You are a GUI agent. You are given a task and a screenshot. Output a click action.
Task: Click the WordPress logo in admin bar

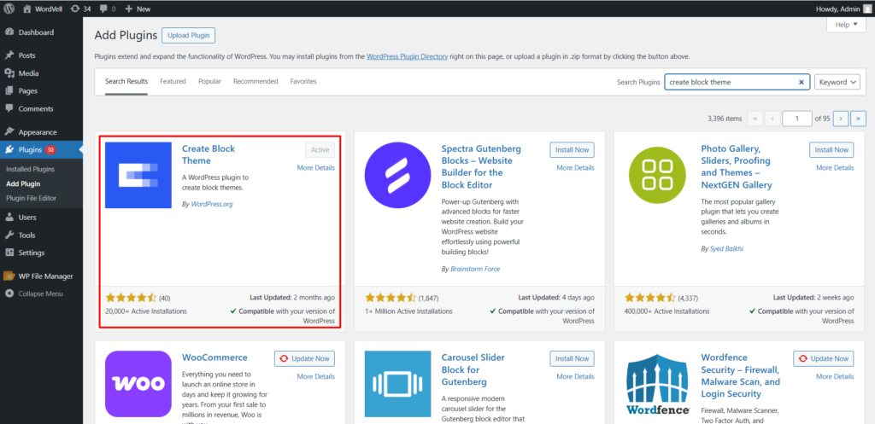9,9
